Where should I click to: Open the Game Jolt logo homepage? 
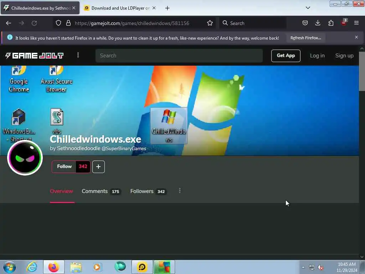(34, 55)
